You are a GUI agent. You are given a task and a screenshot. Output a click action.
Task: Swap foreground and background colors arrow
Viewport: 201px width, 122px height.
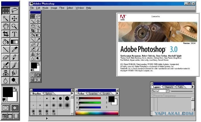click(15, 89)
